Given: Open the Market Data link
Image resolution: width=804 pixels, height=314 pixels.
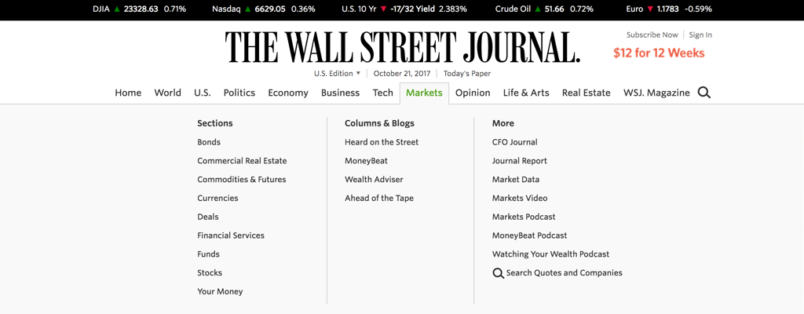Looking at the screenshot, I should click(516, 180).
